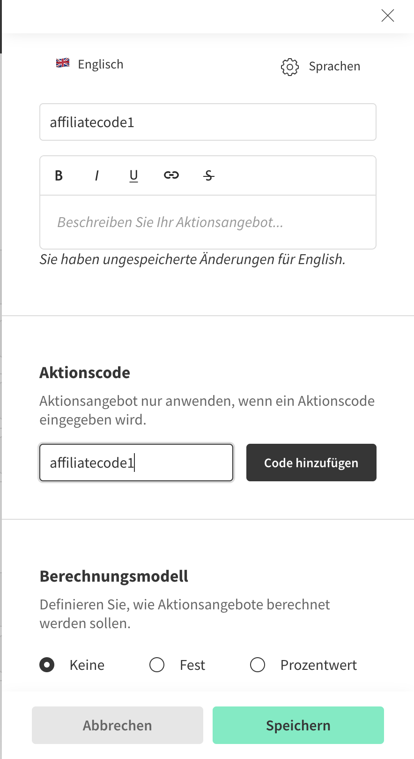Apply underline formatting in the editor
Viewport: 414px width, 759px height.
(133, 175)
